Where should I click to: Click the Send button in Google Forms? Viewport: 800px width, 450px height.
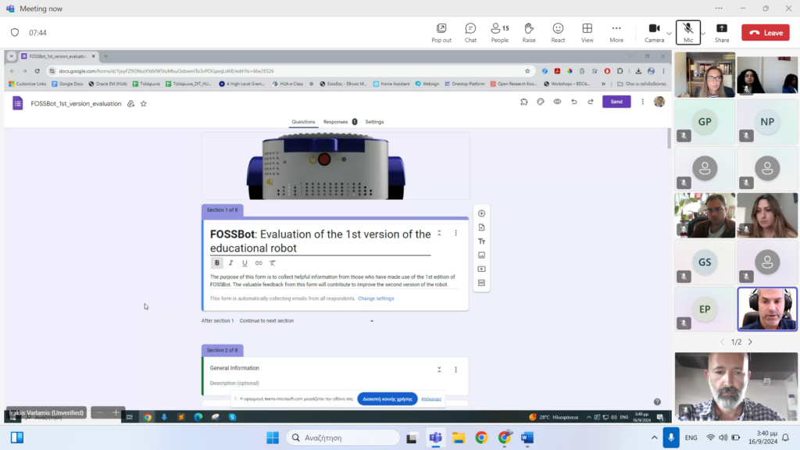click(x=616, y=102)
